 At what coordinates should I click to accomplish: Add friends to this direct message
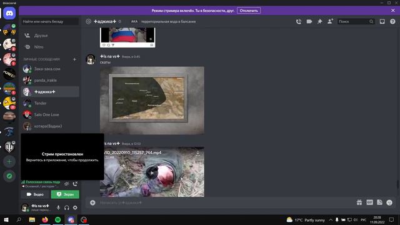tap(330, 22)
